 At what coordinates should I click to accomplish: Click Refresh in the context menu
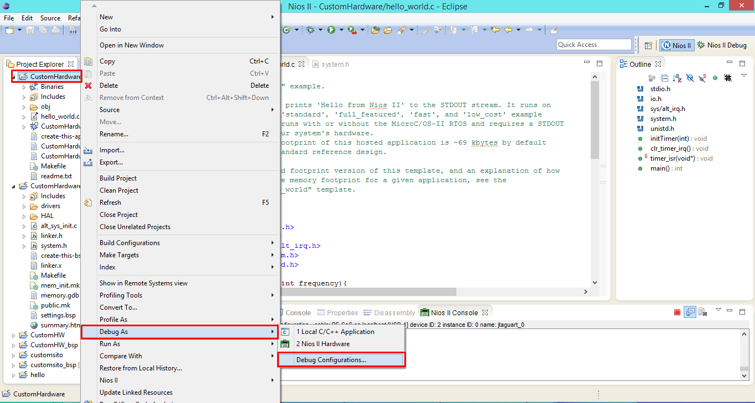click(x=180, y=203)
